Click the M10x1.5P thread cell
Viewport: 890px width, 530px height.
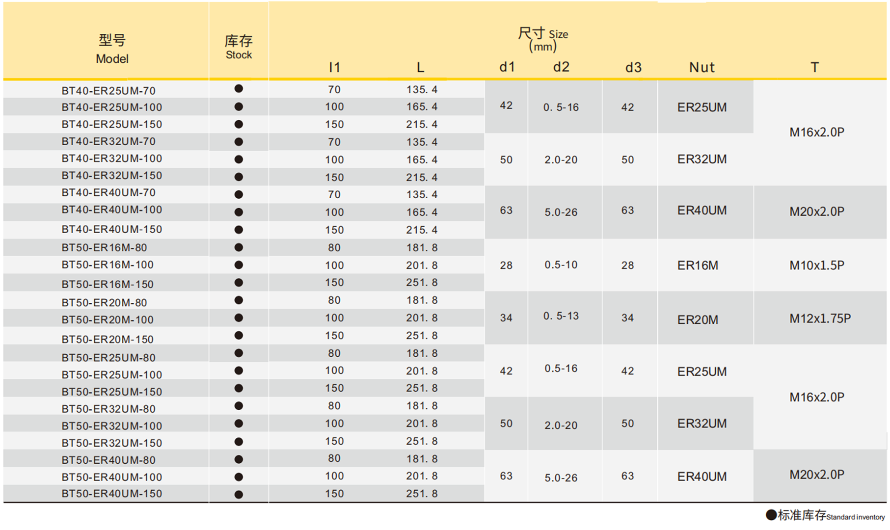click(817, 265)
